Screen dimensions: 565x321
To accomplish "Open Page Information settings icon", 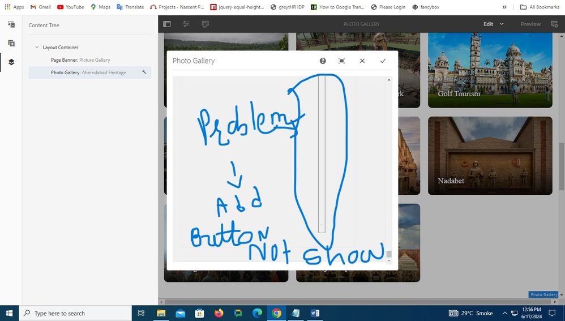I will pos(186,24).
